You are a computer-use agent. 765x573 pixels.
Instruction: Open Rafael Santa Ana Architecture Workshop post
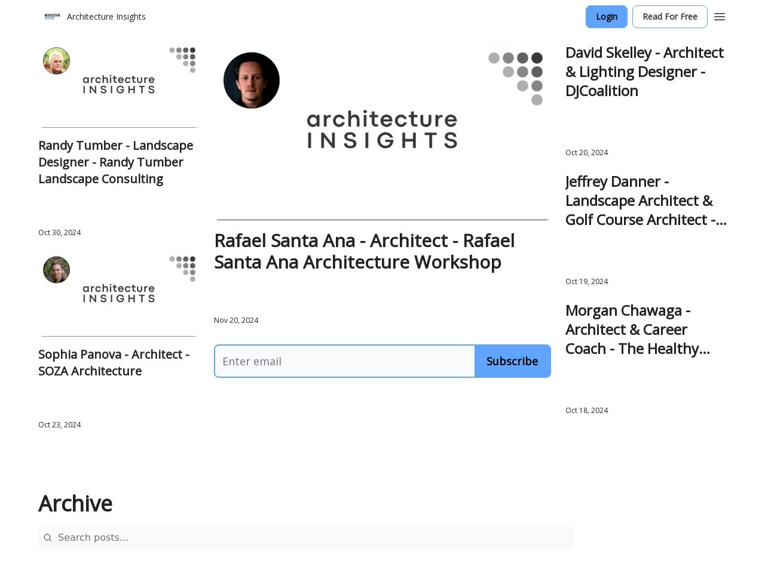click(x=365, y=251)
